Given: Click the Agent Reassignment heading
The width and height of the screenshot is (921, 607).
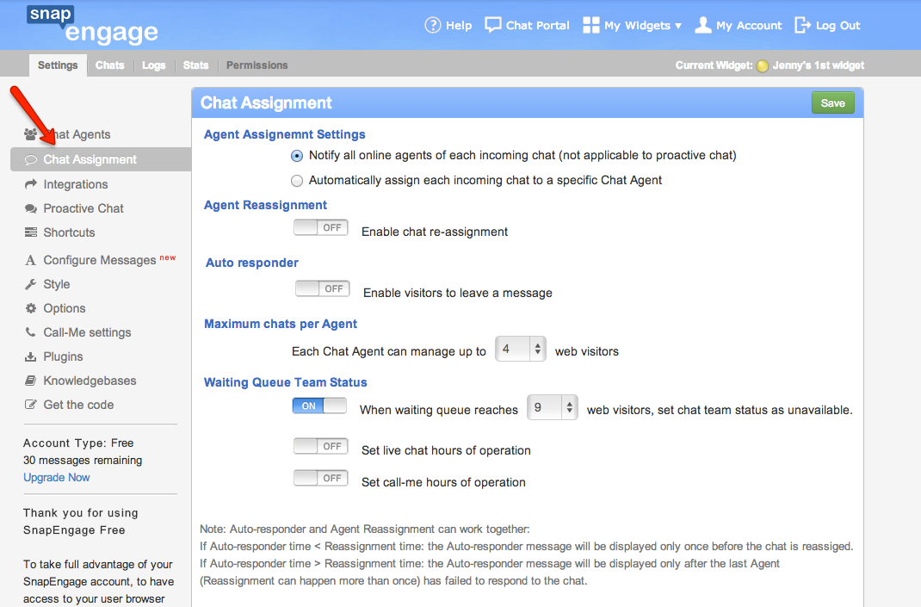Looking at the screenshot, I should pos(265,205).
